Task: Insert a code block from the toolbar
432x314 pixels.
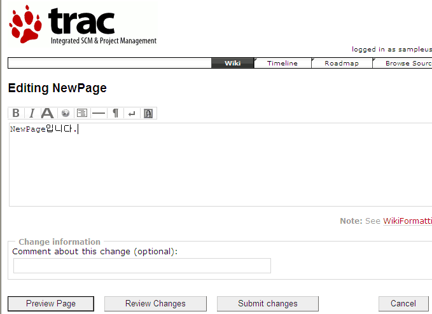Action: [81, 113]
